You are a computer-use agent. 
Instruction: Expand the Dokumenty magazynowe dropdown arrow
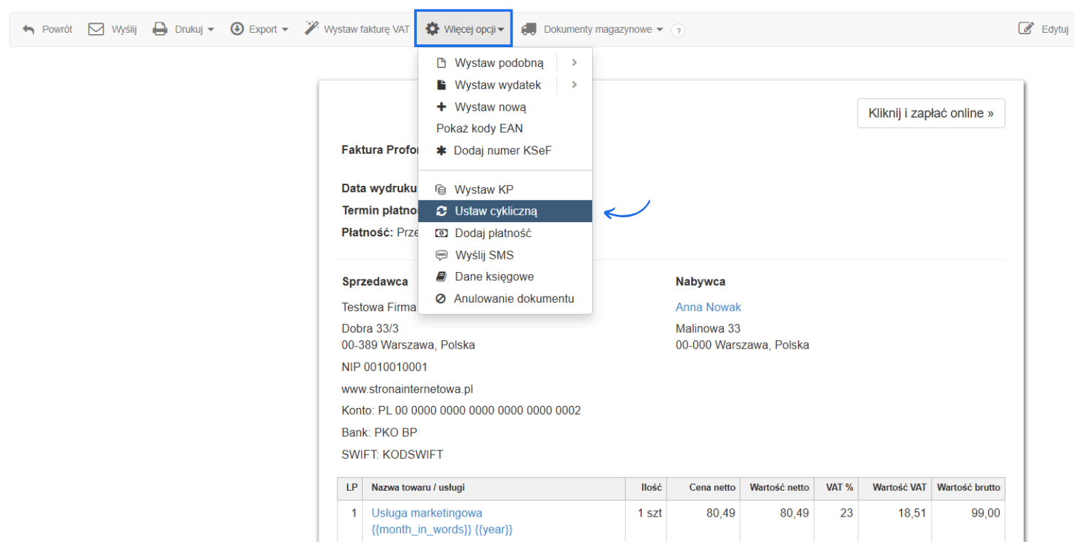pos(660,29)
